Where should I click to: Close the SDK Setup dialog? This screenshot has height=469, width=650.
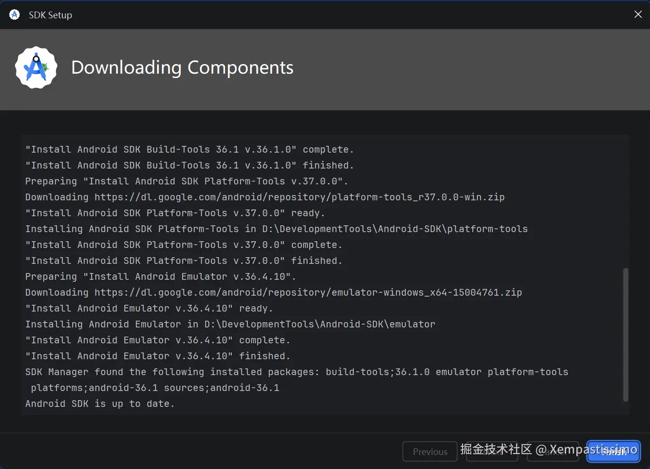tap(638, 14)
